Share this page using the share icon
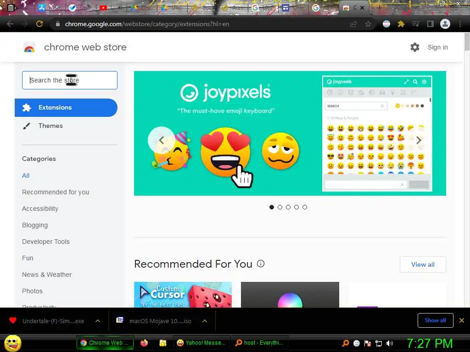470x352 pixels. coord(353,24)
